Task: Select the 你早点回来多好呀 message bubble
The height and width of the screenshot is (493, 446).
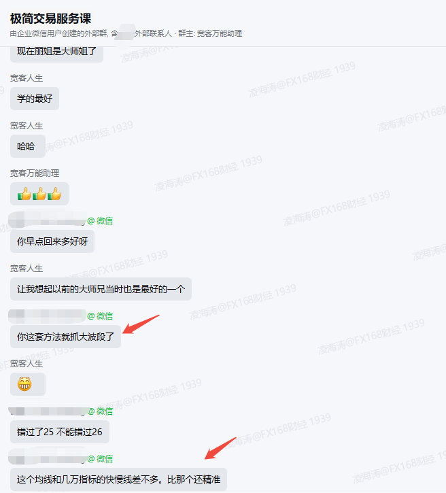Action: click(x=52, y=241)
